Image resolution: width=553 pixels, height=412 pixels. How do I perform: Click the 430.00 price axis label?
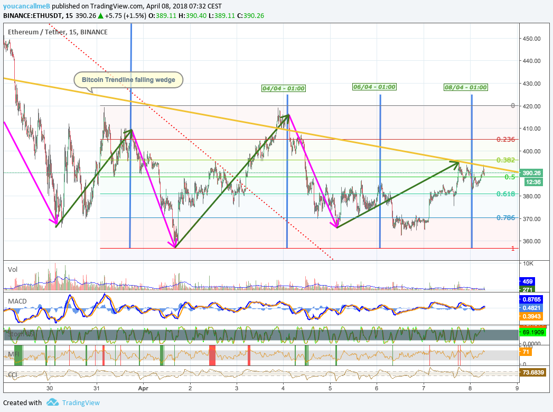tap(531, 84)
